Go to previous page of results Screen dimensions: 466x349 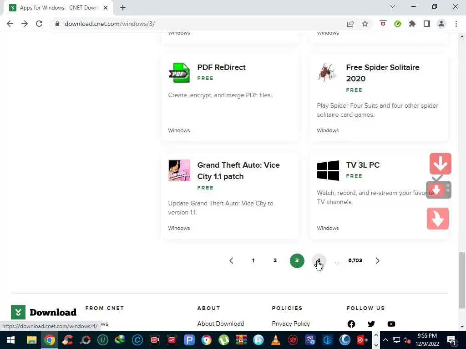pyautogui.click(x=231, y=260)
